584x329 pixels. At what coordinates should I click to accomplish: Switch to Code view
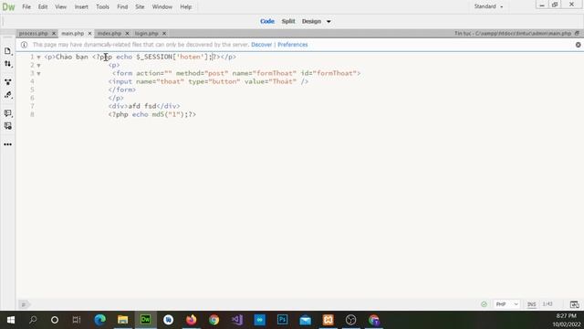click(267, 21)
